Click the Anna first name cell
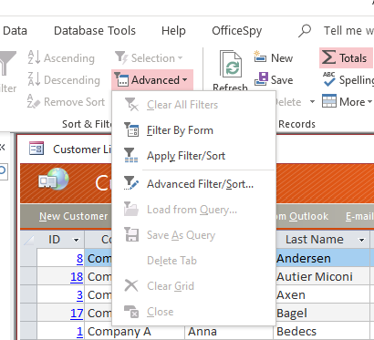The height and width of the screenshot is (340, 374). tap(229, 331)
